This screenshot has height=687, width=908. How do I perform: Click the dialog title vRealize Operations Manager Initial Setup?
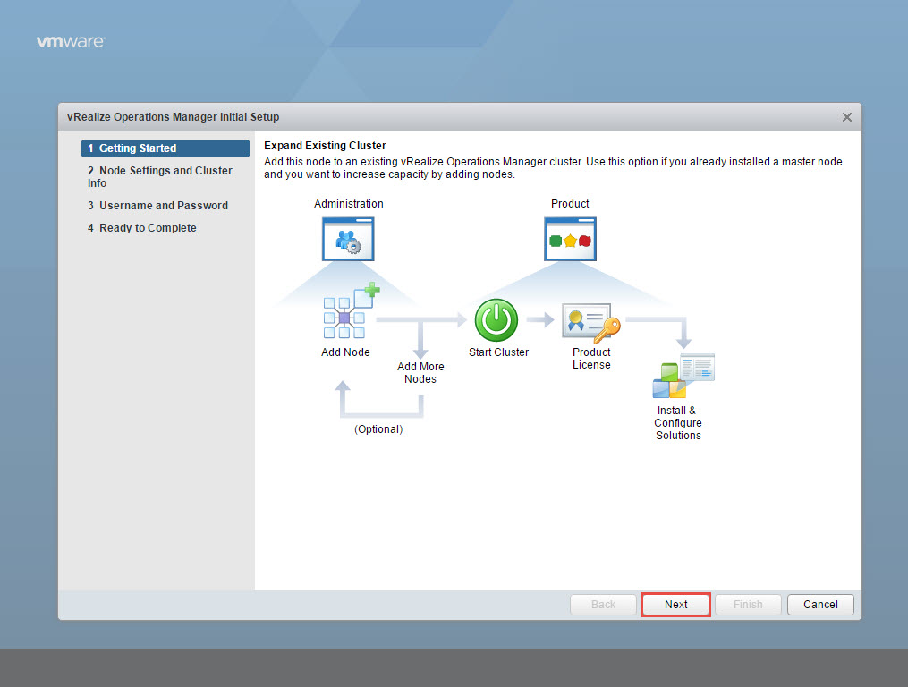point(174,117)
